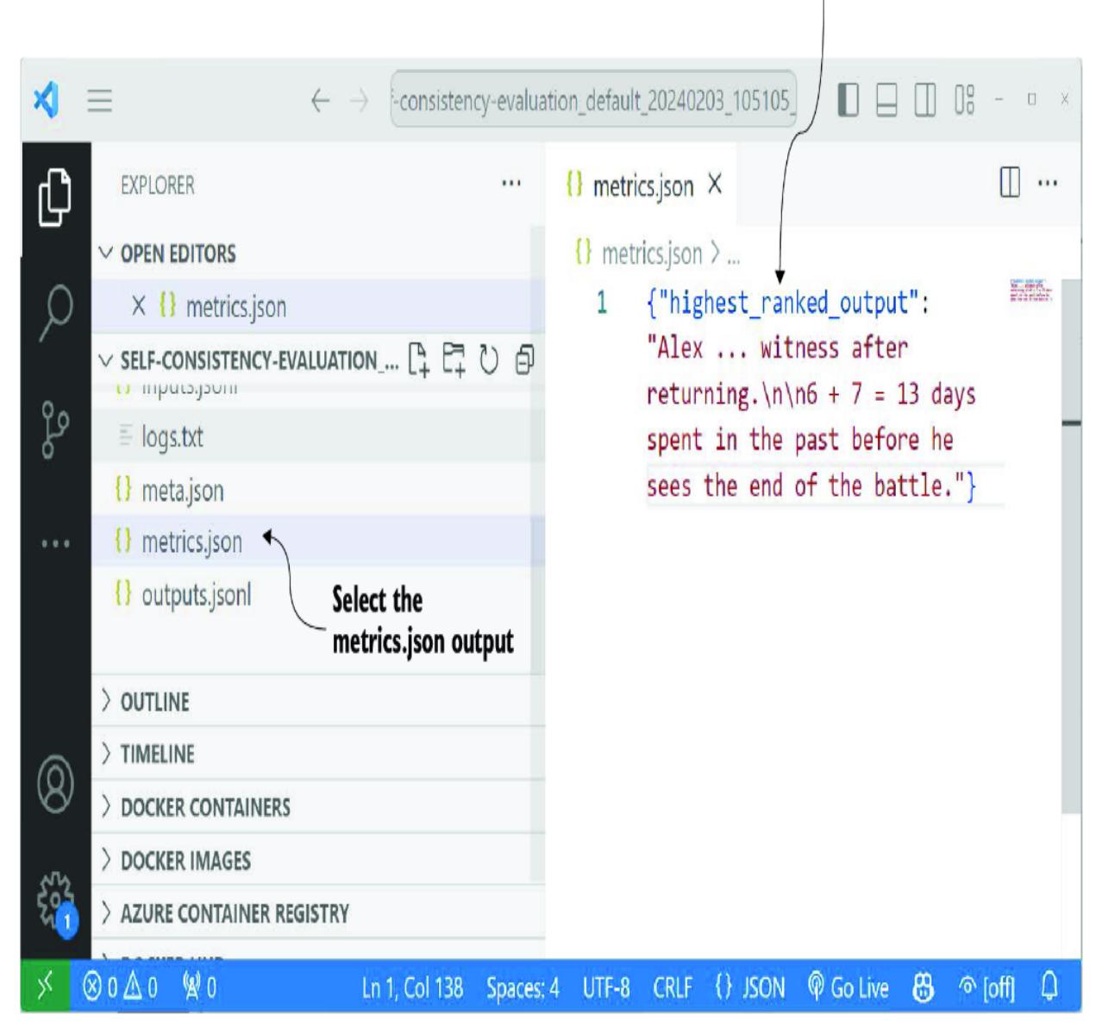Viewport: 1102px width, 1027px height.
Task: Open the Accounts menu icon
Action: tap(56, 784)
